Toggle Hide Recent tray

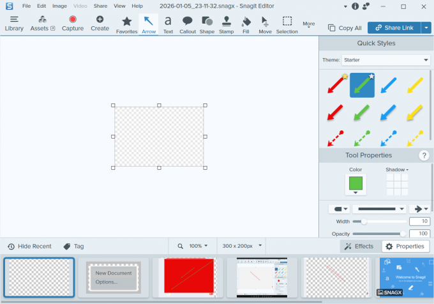pos(29,247)
